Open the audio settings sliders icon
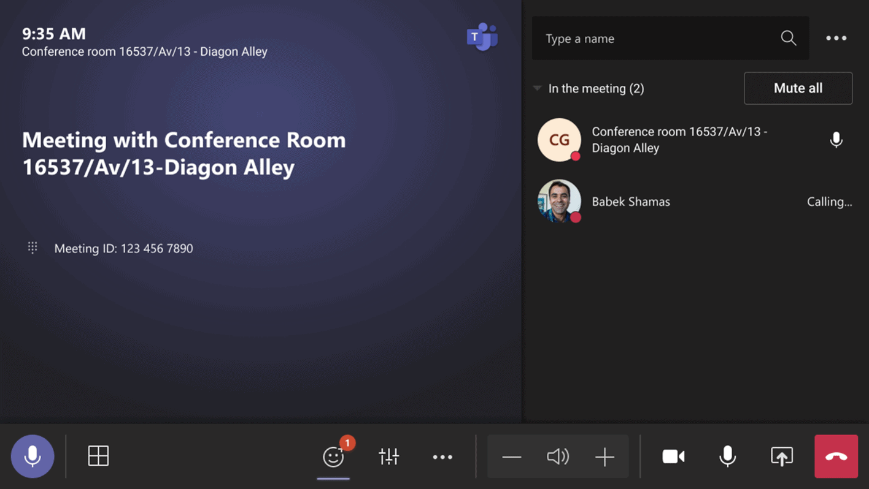 click(388, 457)
